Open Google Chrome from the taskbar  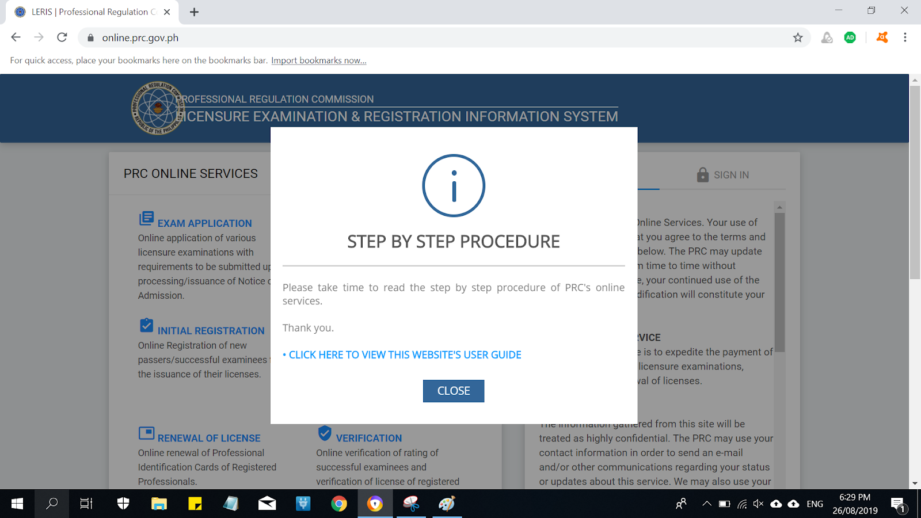point(340,504)
